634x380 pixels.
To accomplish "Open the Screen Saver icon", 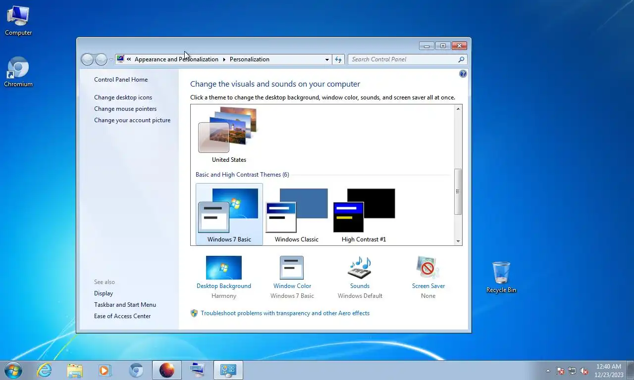I will pyautogui.click(x=428, y=268).
